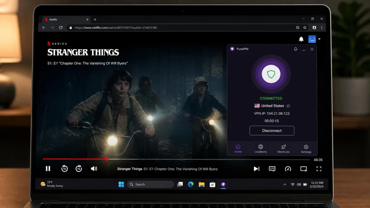Click the PureVPN logo in title bar

click(x=232, y=49)
